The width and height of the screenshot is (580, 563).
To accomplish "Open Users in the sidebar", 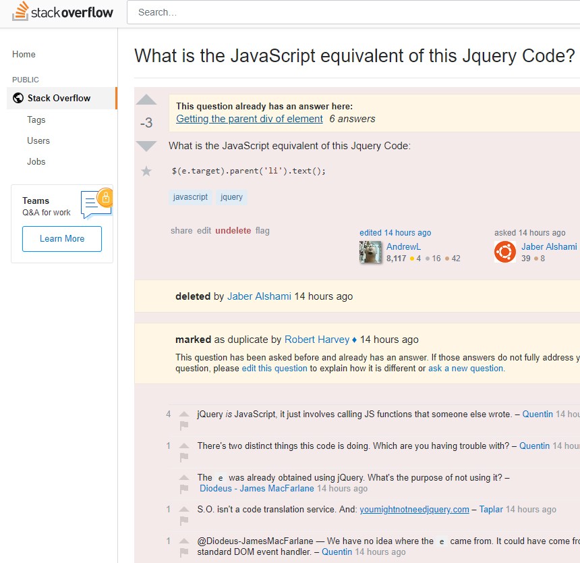I will click(x=38, y=140).
